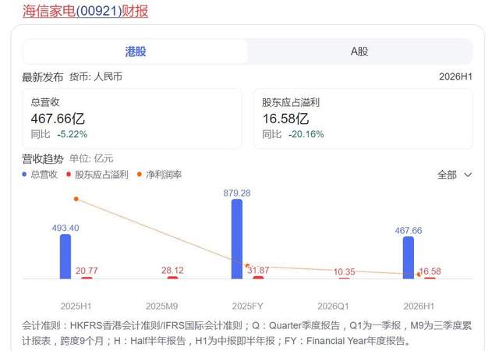Click the 总营收 467.66亿 card
499x351 pixels.
[132, 119]
